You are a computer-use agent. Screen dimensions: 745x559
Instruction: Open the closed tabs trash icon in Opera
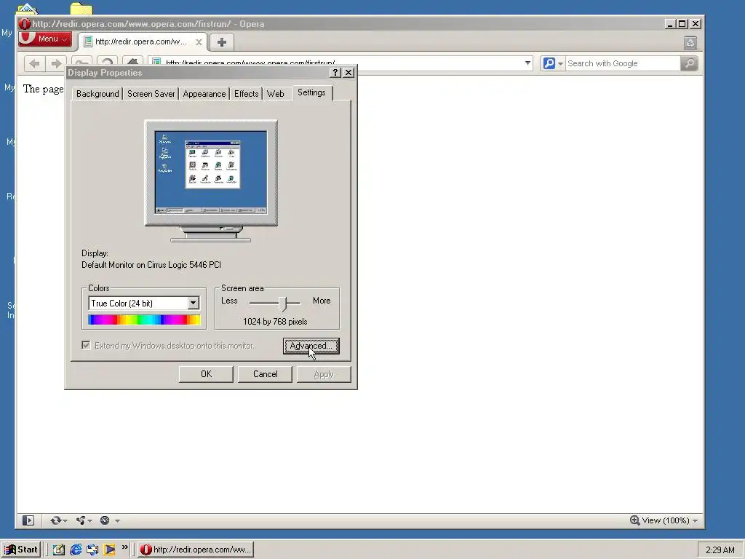690,43
